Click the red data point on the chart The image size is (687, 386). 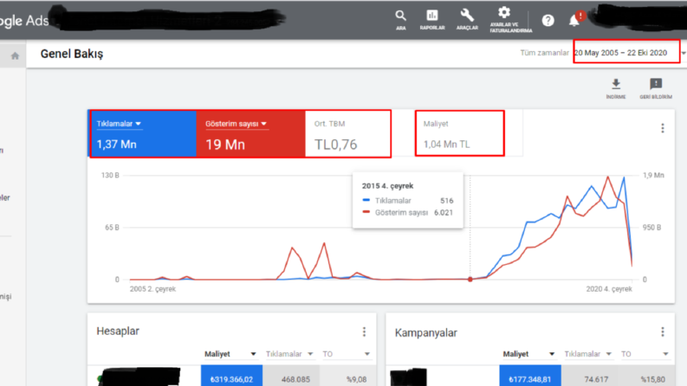click(x=470, y=280)
